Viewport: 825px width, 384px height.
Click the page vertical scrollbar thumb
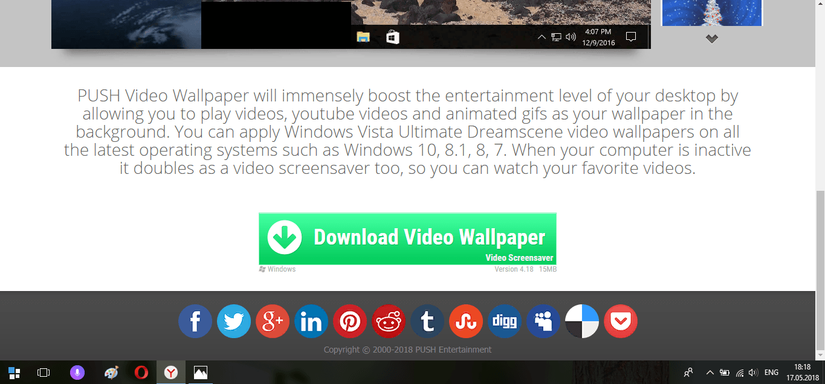click(x=820, y=270)
